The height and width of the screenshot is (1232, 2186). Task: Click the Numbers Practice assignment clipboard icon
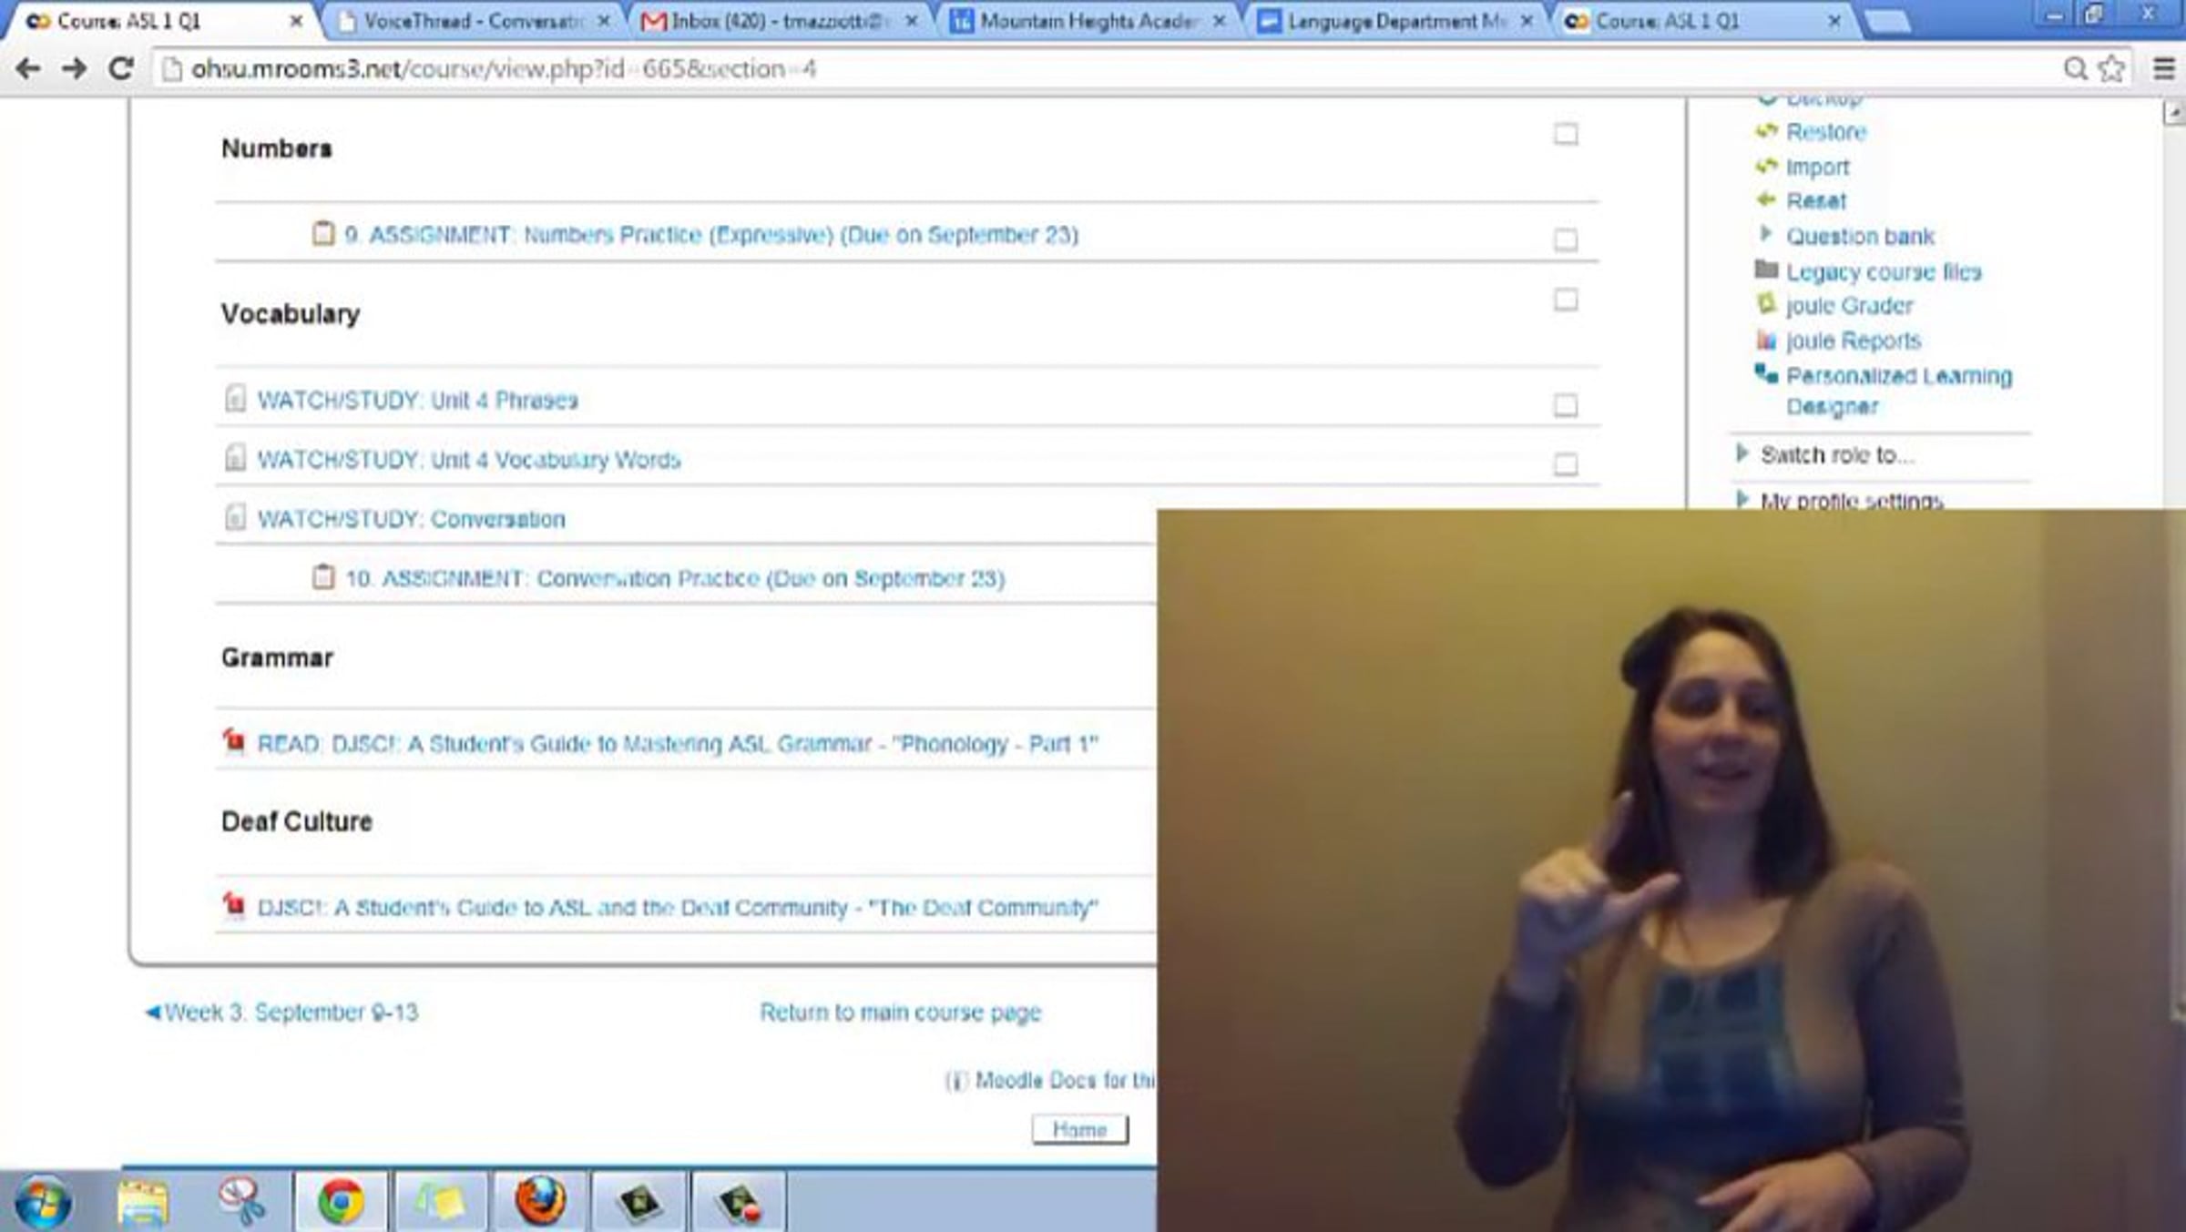[x=323, y=234]
